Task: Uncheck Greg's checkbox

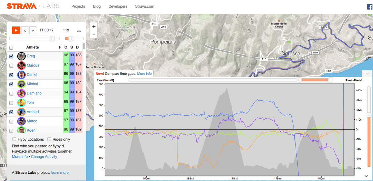Action: click(x=11, y=56)
